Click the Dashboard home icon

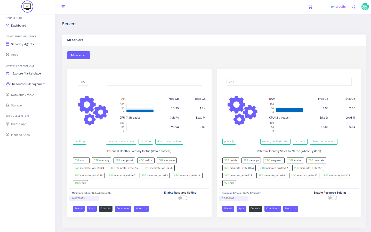tap(7, 26)
